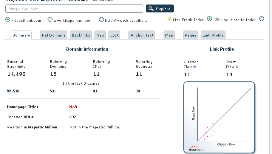Click the 'Position in Majestic Million:' label
Screen dimensions: 272x154
(33, 127)
